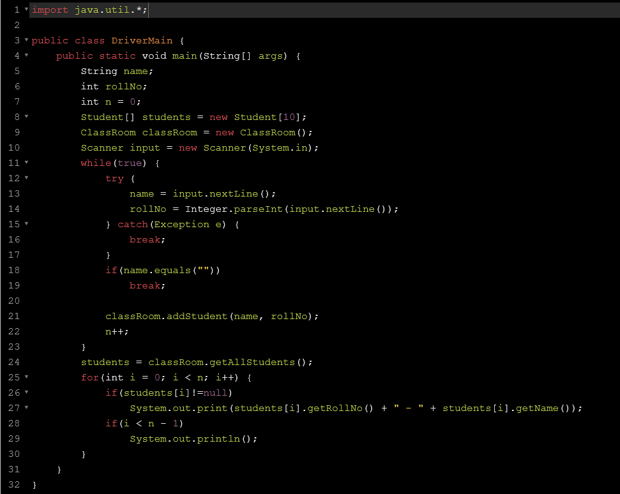Collapse the for loop fold on line 25

[26, 377]
